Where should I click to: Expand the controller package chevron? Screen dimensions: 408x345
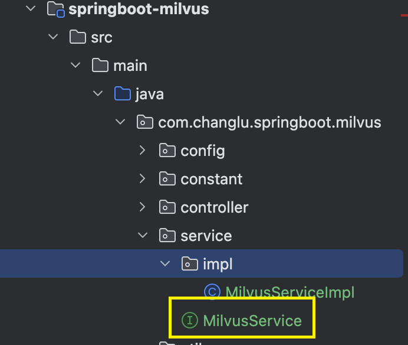point(142,207)
